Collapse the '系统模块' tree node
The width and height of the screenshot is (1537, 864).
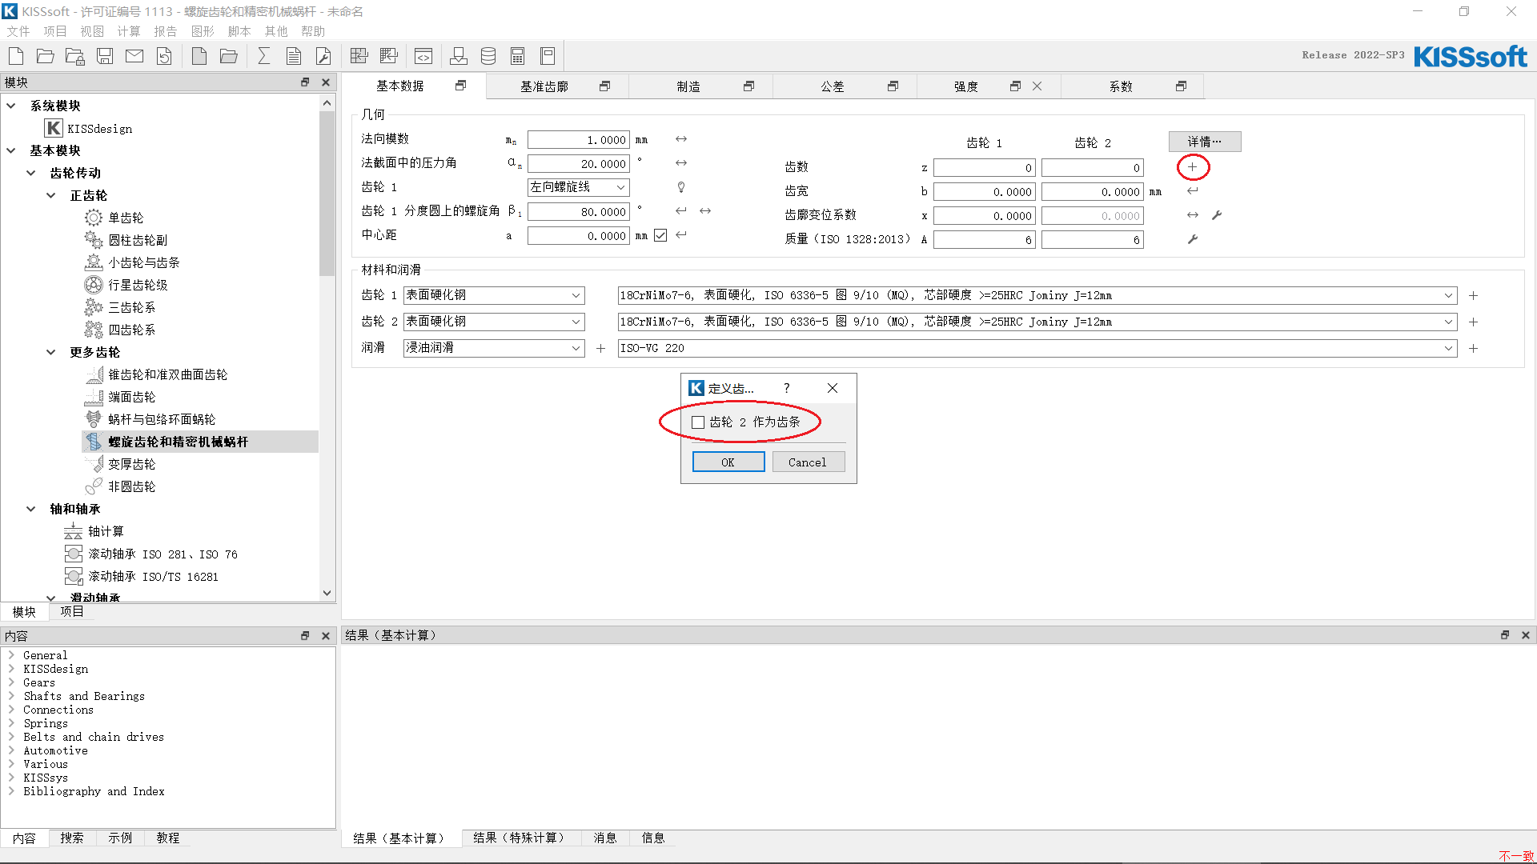coord(11,106)
